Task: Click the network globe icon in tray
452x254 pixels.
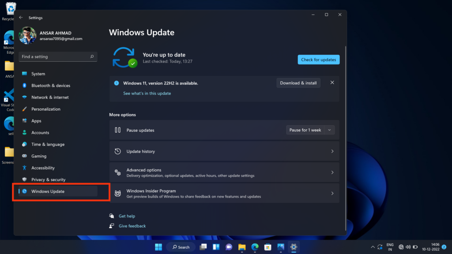Action: pyautogui.click(x=401, y=247)
